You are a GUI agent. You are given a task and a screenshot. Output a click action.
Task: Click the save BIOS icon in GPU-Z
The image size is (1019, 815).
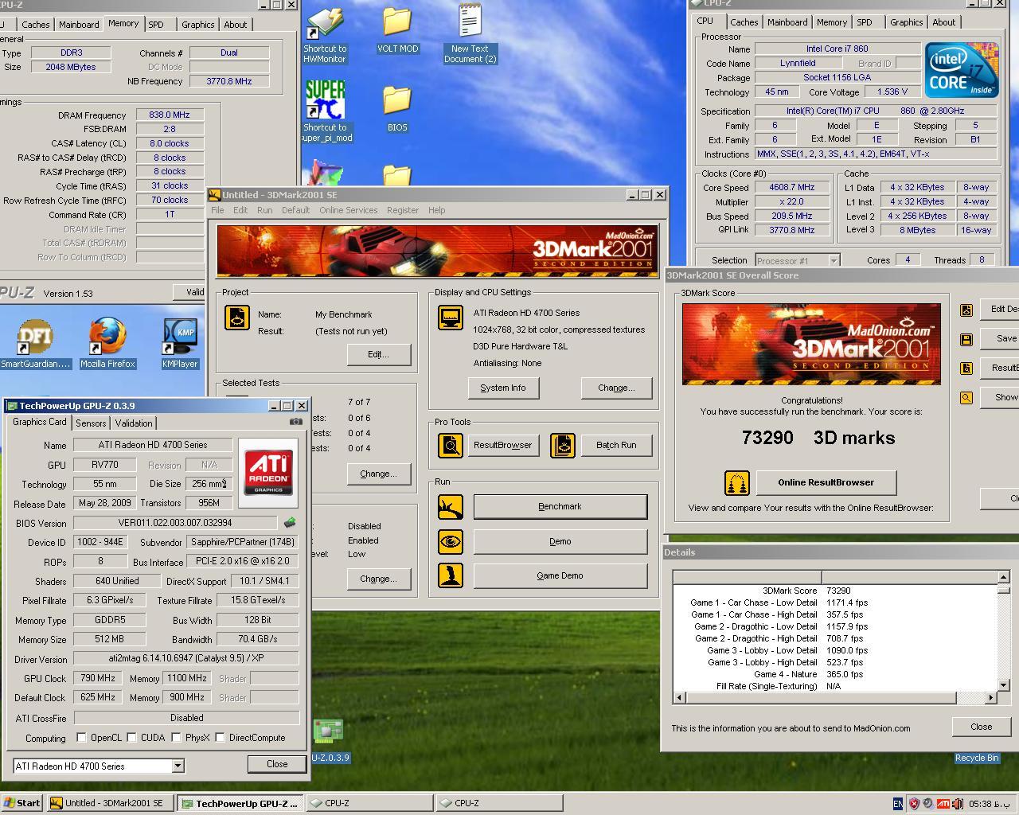(x=290, y=523)
